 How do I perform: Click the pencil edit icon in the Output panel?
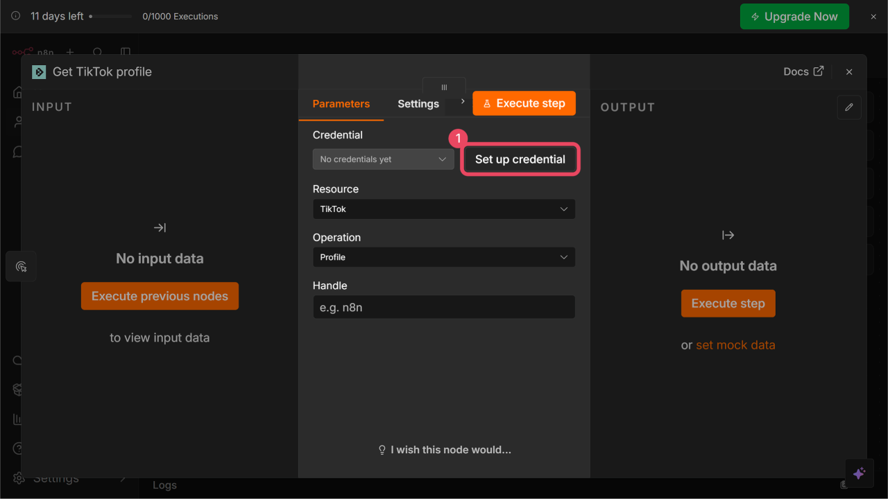click(849, 107)
